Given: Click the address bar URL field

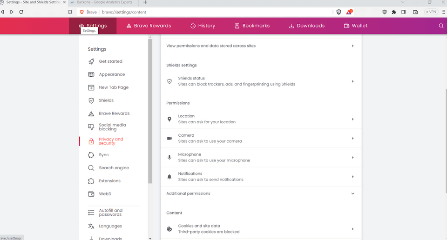Looking at the screenshot, I should pos(210,12).
